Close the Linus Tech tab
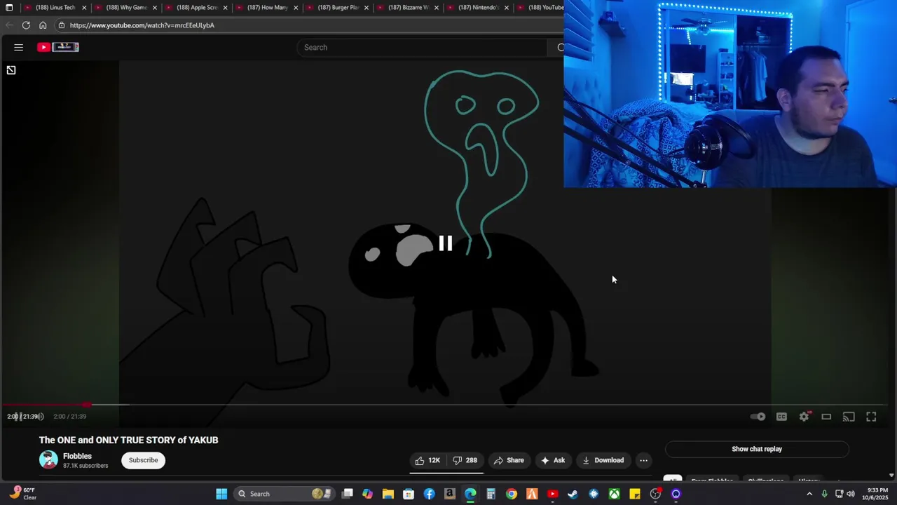 84,8
